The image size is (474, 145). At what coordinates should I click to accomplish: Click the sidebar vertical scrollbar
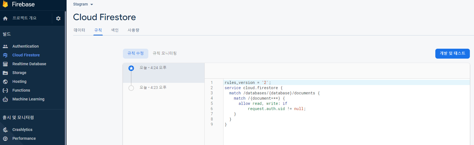[x=65, y=78]
